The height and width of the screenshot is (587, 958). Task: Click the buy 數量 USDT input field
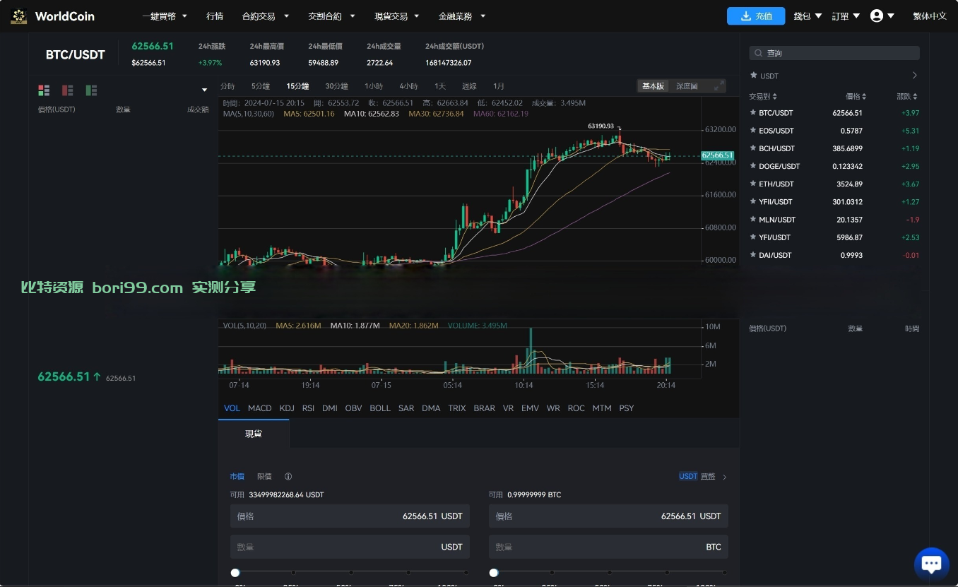click(349, 547)
